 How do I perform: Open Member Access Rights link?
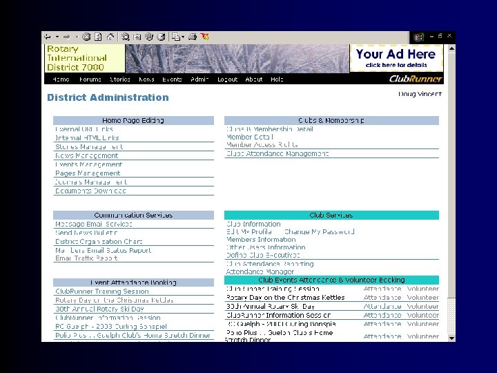(x=262, y=144)
